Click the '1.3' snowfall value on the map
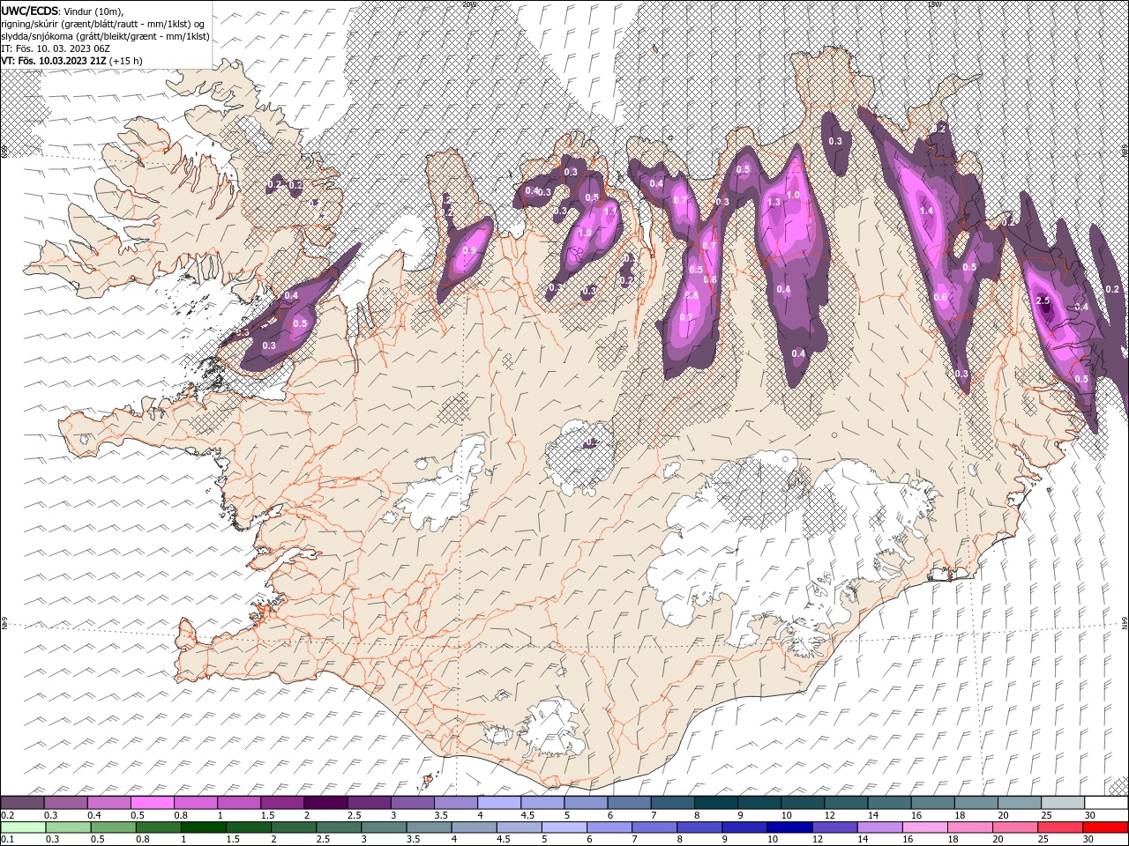The width and height of the screenshot is (1129, 846). pos(774,202)
